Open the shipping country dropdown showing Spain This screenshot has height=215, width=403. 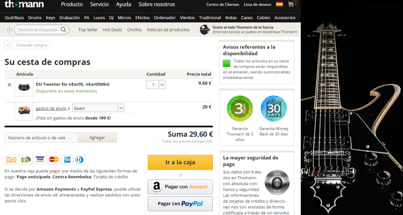(98, 108)
